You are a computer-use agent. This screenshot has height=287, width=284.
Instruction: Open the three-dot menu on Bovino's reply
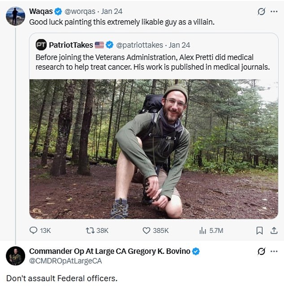click(x=274, y=252)
